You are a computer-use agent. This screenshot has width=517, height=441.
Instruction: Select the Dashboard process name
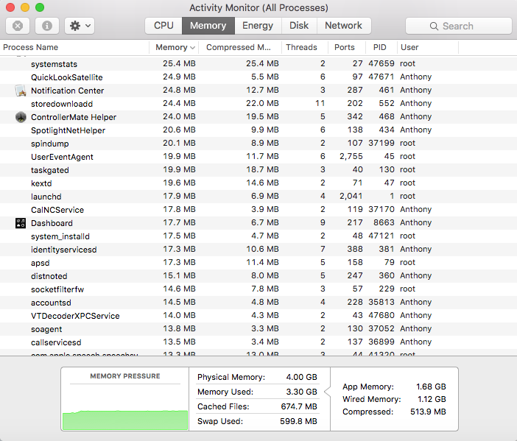pos(52,223)
